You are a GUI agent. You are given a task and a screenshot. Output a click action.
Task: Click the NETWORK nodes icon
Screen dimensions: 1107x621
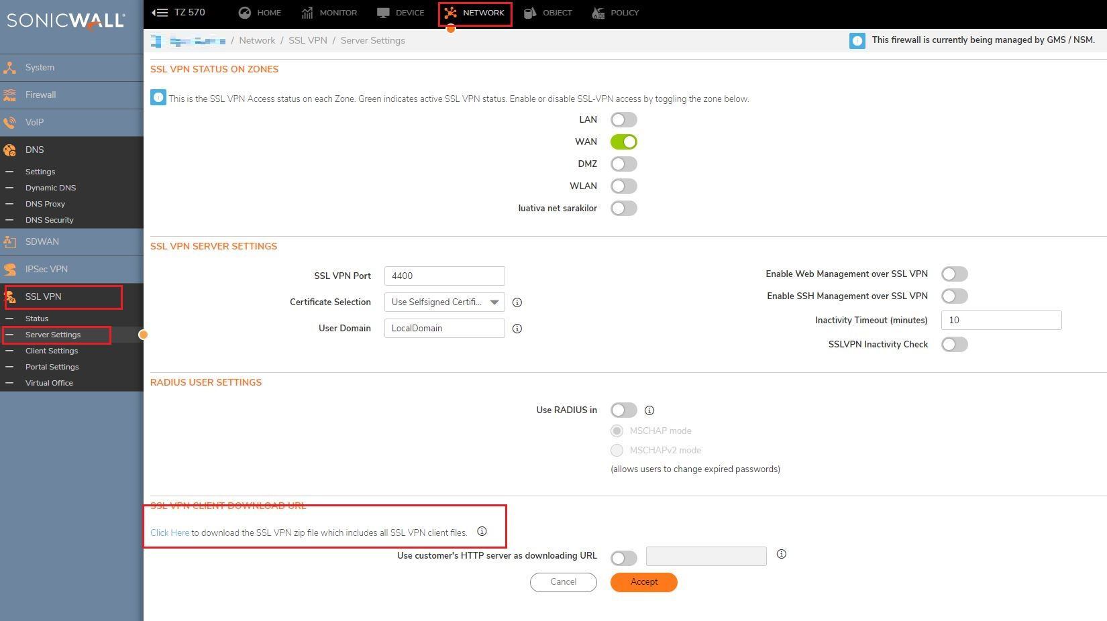click(450, 13)
